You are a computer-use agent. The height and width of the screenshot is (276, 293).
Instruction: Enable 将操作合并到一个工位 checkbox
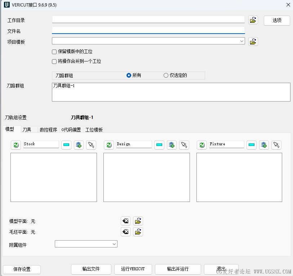(54, 61)
